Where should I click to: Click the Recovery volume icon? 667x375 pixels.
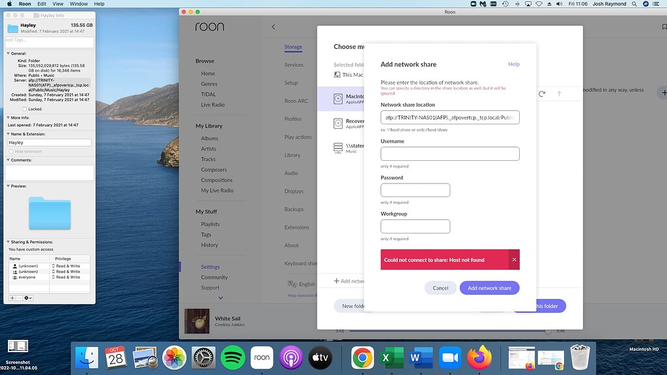338,124
